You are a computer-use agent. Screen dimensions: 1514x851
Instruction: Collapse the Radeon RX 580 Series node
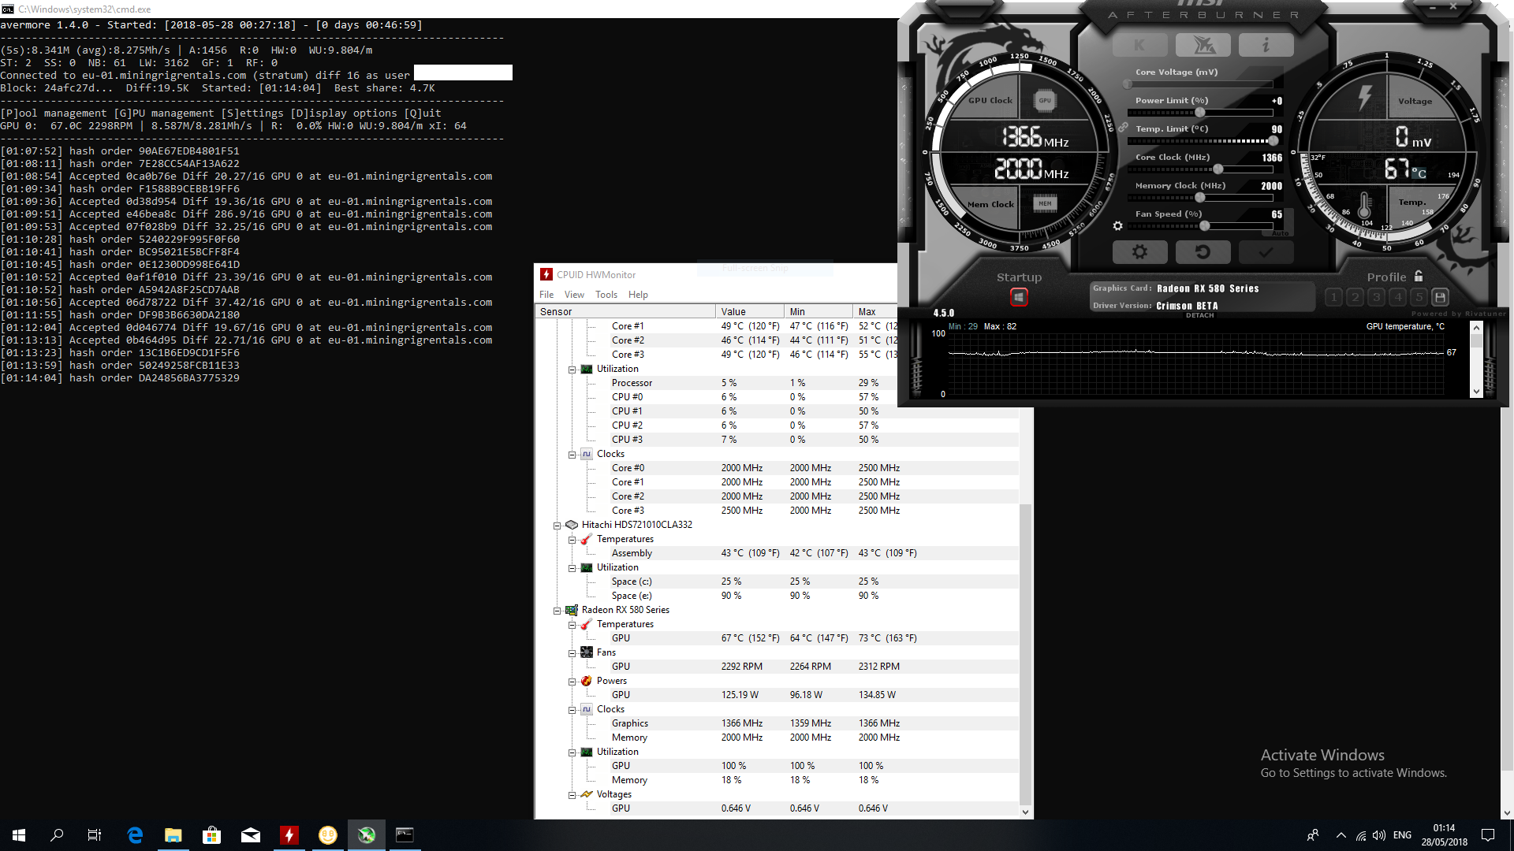pos(557,610)
